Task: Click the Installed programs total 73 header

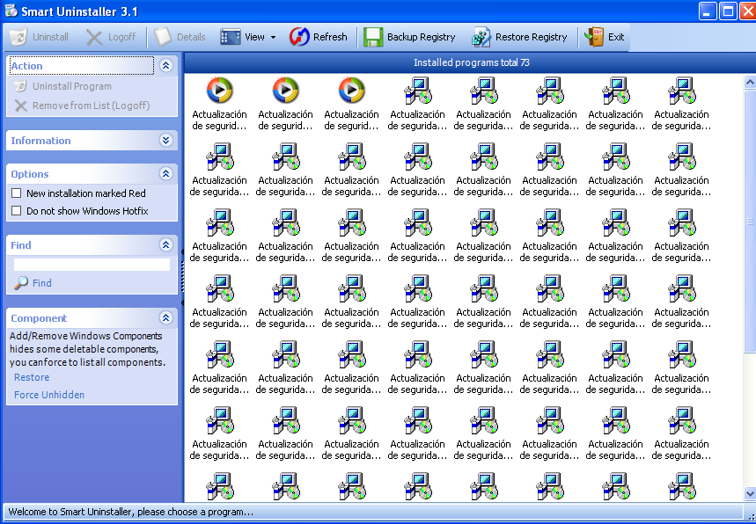Action: 471,62
